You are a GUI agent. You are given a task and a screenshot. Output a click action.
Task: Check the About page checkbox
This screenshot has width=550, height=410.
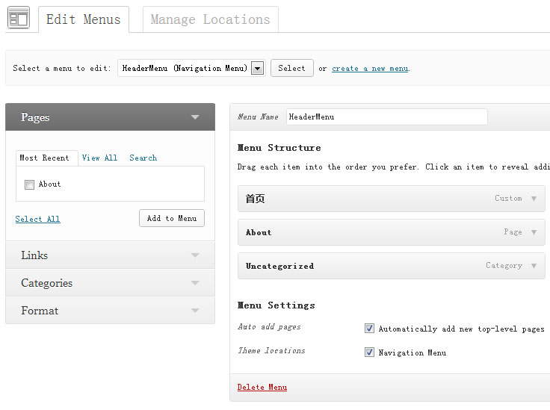(29, 184)
